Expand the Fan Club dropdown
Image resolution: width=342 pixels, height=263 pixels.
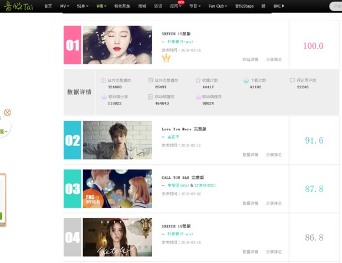pos(218,6)
